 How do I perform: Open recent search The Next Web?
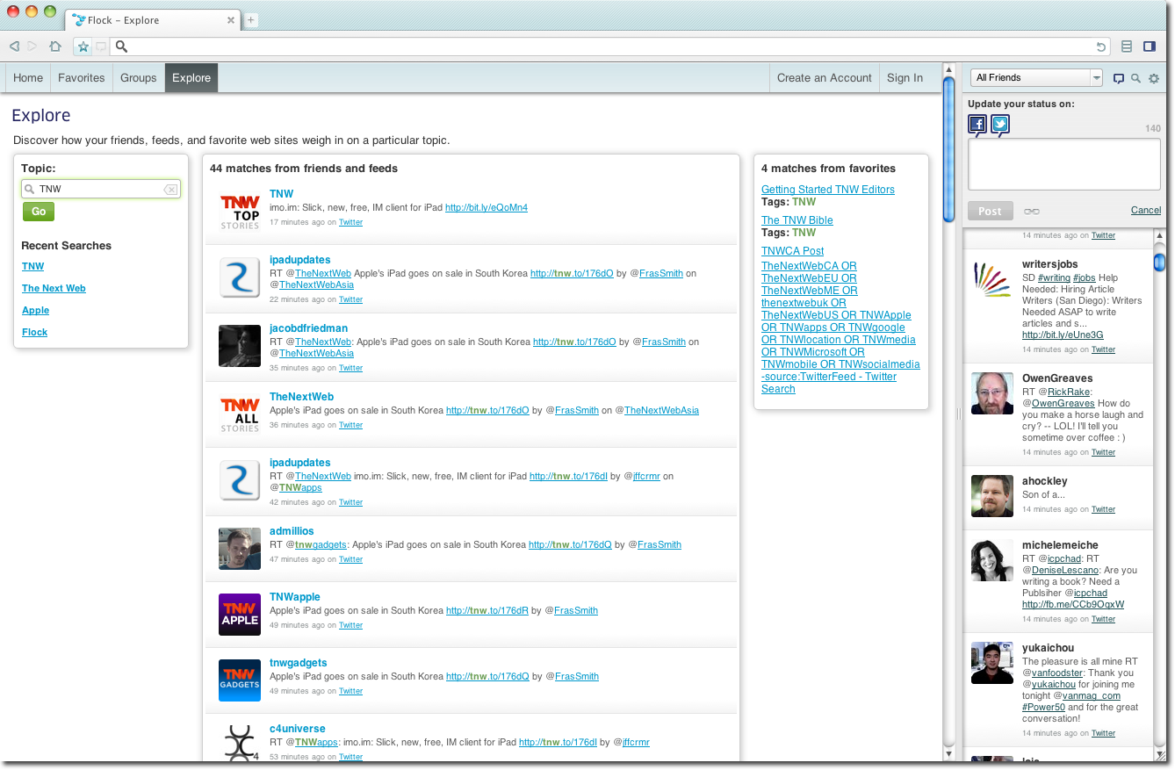tap(54, 288)
